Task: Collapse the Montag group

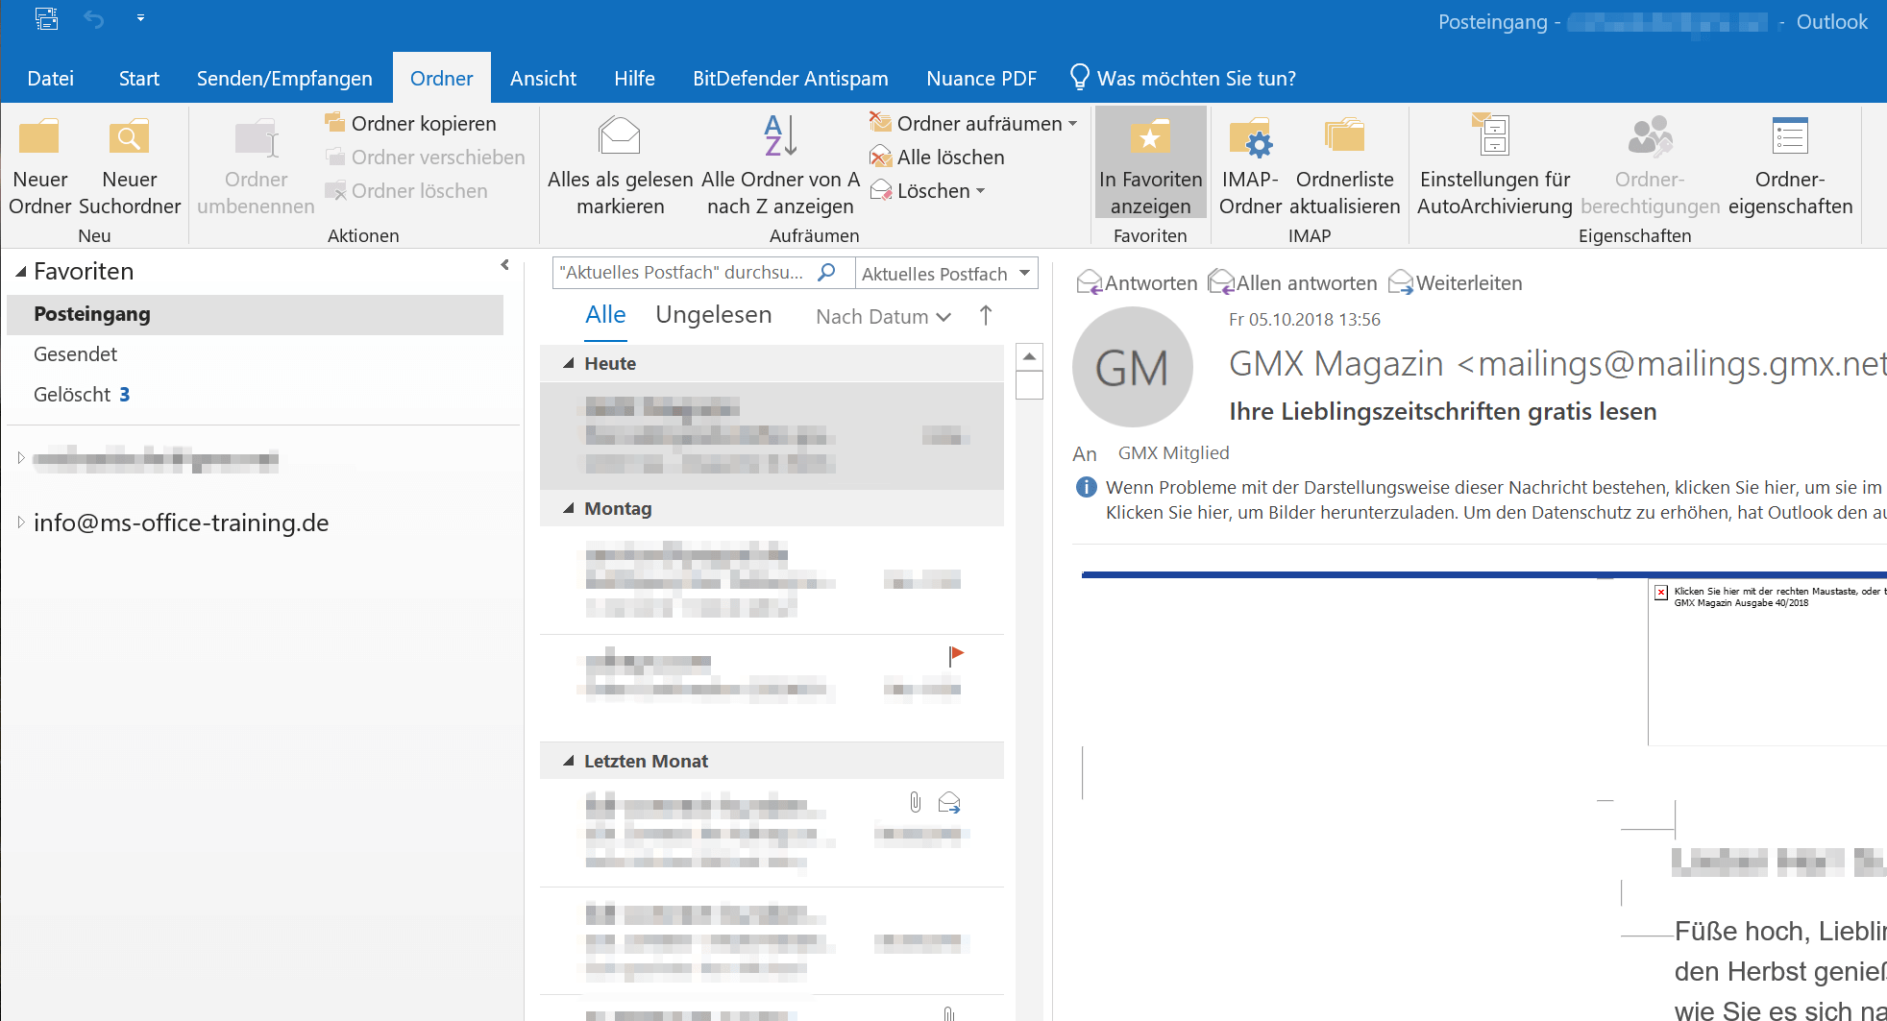Action: click(569, 508)
